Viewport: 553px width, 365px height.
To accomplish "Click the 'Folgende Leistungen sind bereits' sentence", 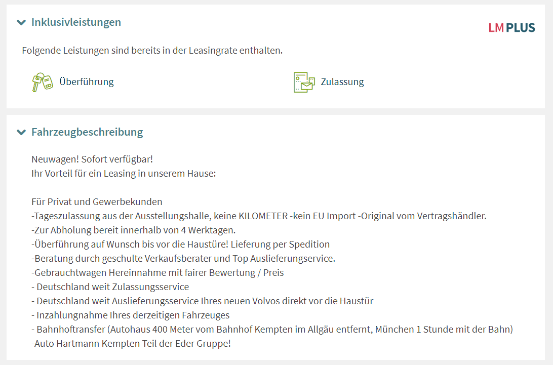I will pos(152,51).
